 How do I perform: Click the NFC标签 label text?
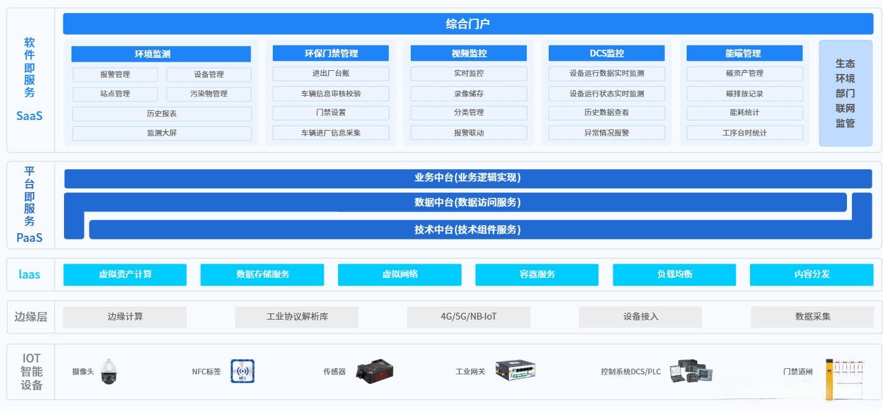(206, 372)
